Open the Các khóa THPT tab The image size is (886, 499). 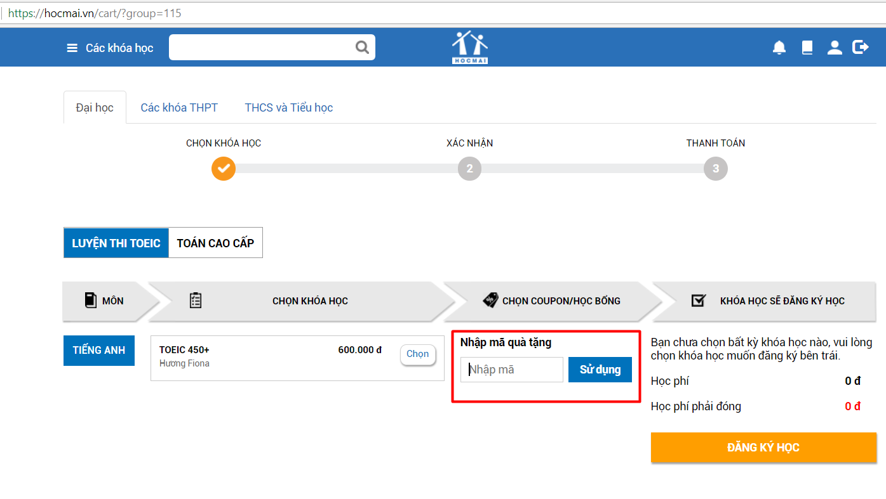click(x=179, y=108)
